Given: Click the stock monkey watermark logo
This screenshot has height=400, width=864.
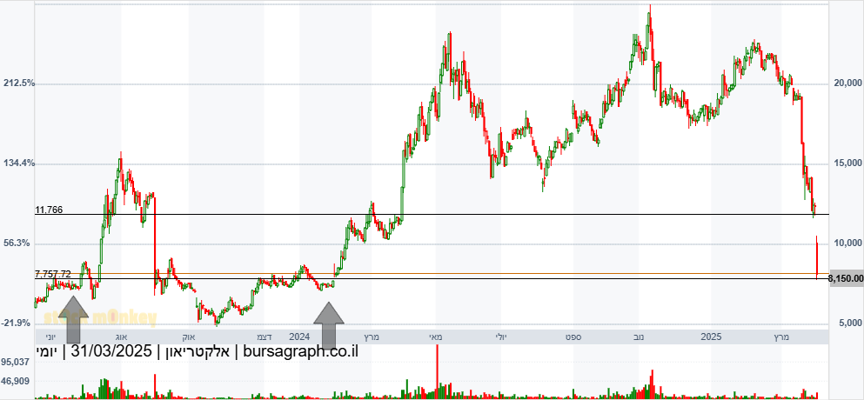Looking at the screenshot, I should pyautogui.click(x=99, y=318).
